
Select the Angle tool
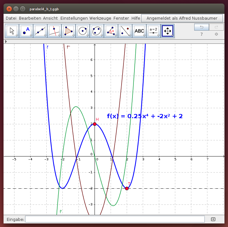click(x=111, y=31)
